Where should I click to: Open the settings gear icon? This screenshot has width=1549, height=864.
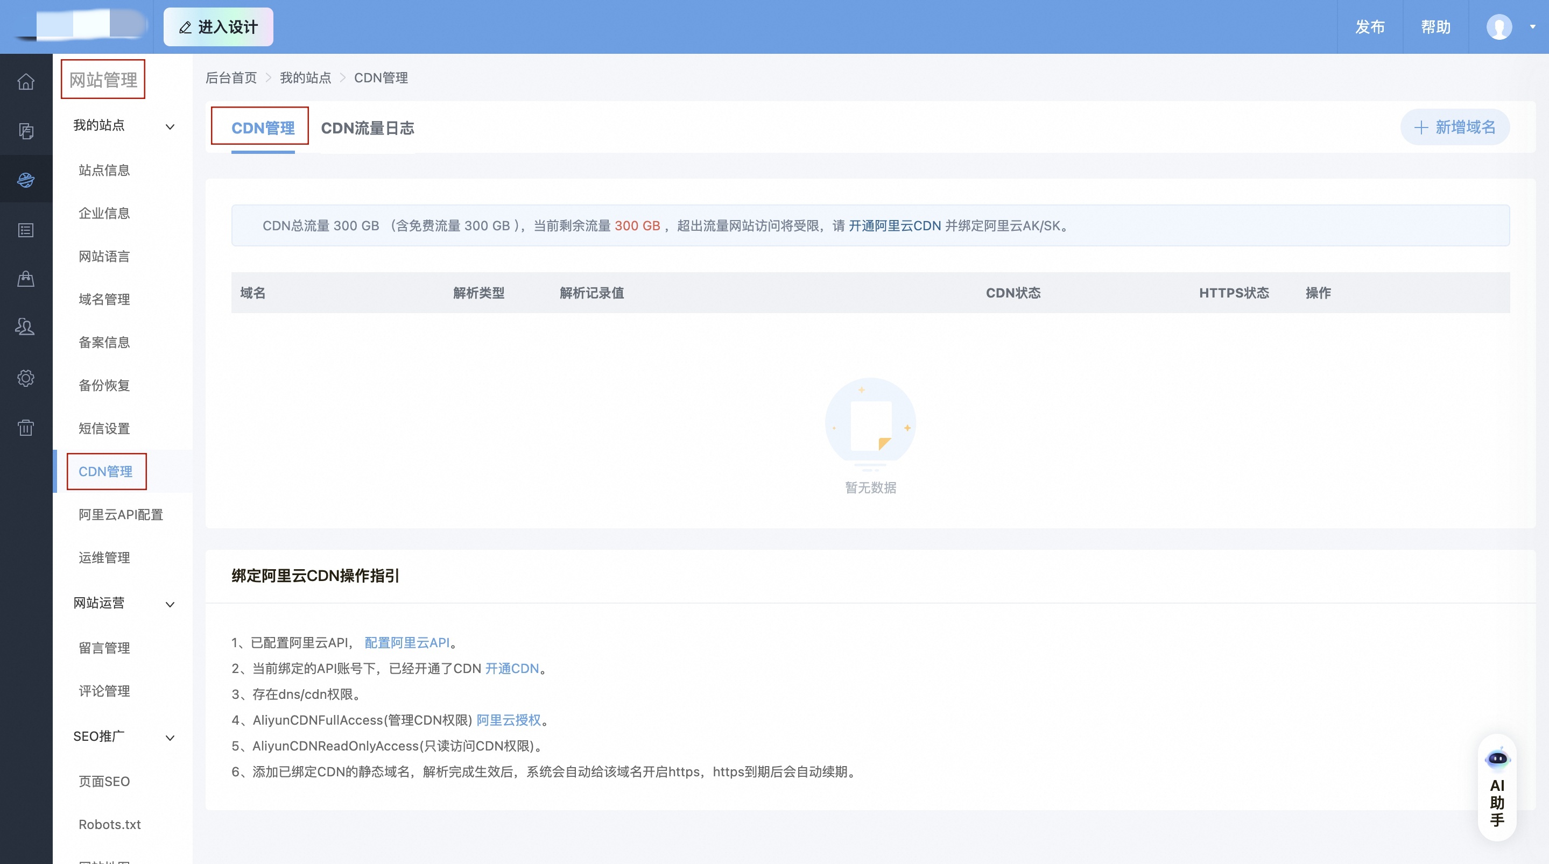(26, 378)
